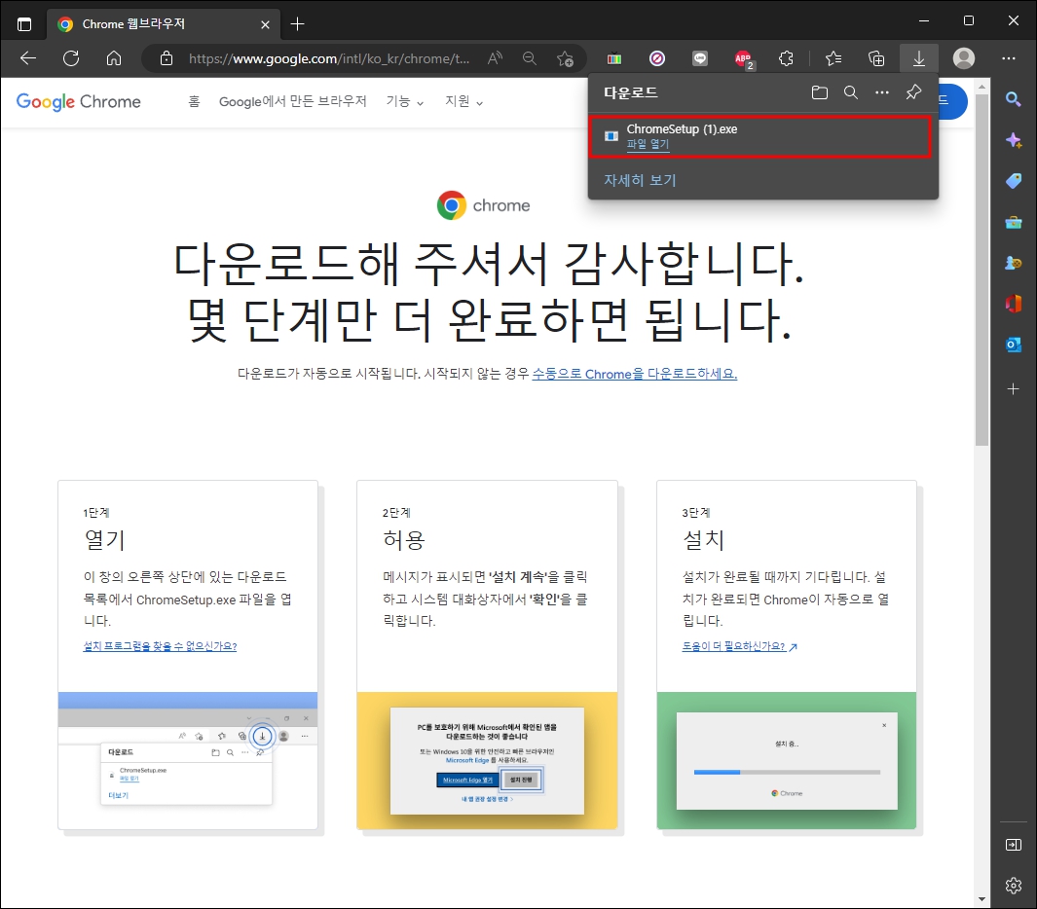Open the sidebar Copilot sparkle icon
This screenshot has height=909, width=1037.
pyautogui.click(x=1014, y=140)
